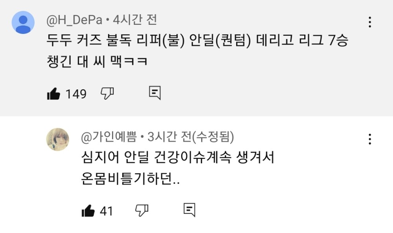This screenshot has width=393, height=233.
Task: Click the '3시간 전(수정됨)' timestamp
Action: point(191,137)
